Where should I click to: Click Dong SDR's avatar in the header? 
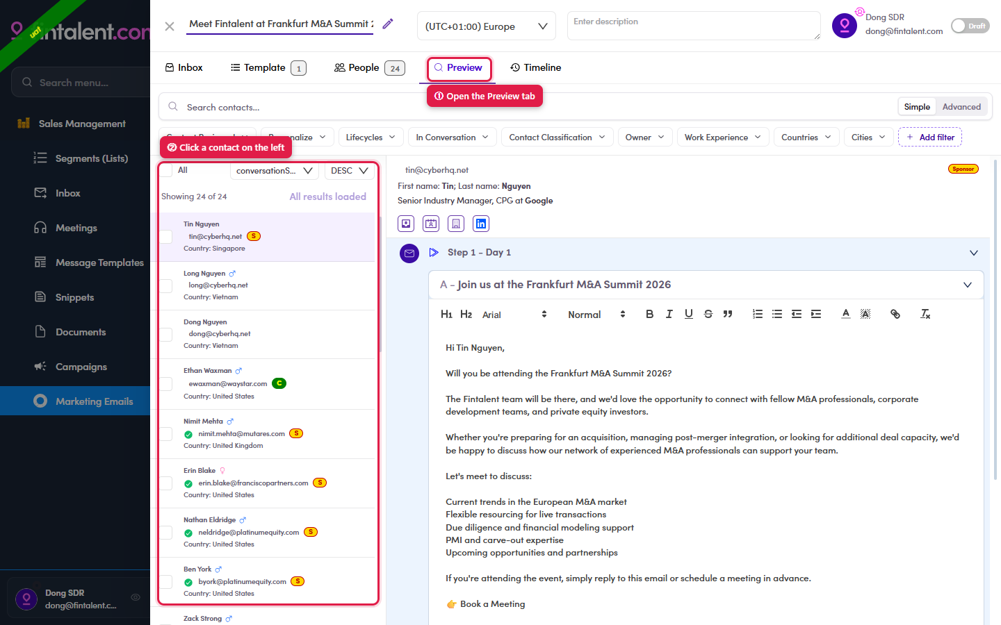click(845, 26)
